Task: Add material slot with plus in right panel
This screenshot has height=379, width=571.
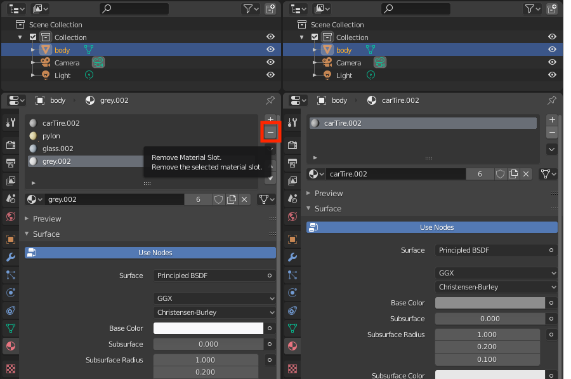Action: (552, 119)
